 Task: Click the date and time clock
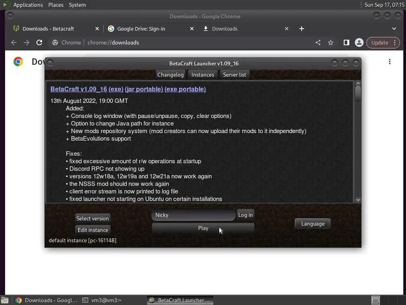pos(384,5)
